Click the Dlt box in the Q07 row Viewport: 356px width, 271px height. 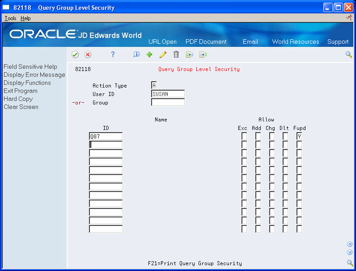tap(285, 136)
